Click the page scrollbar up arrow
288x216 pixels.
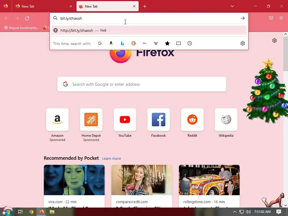(x=285, y=34)
